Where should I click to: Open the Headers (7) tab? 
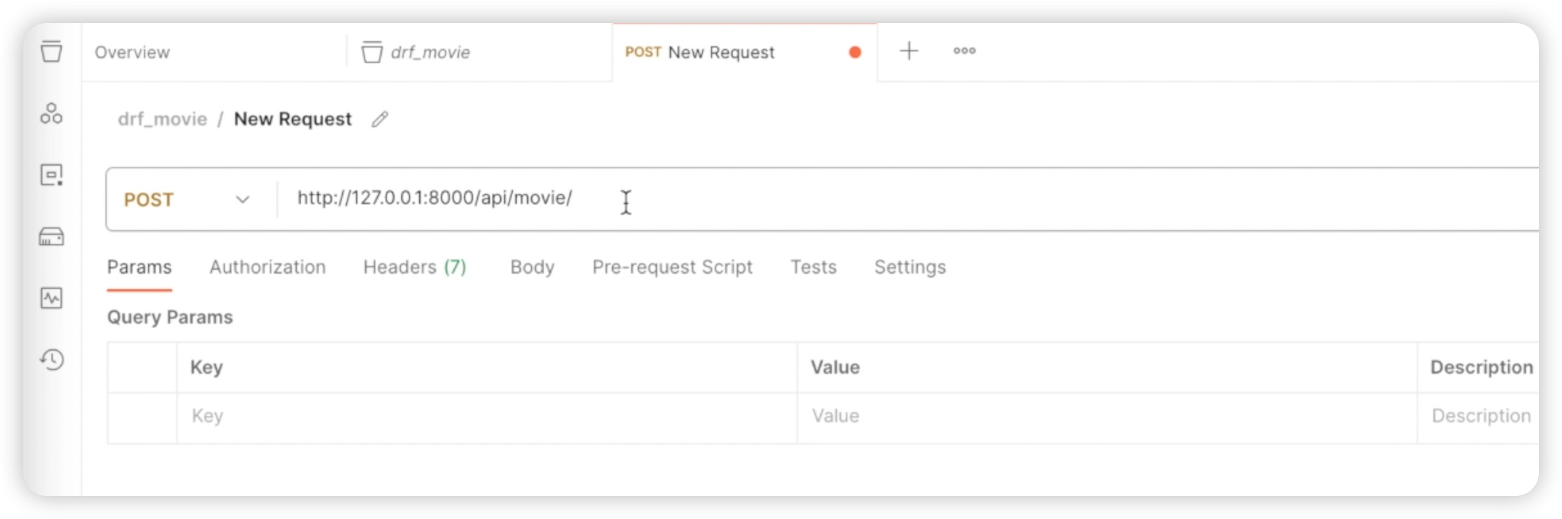pyautogui.click(x=415, y=267)
